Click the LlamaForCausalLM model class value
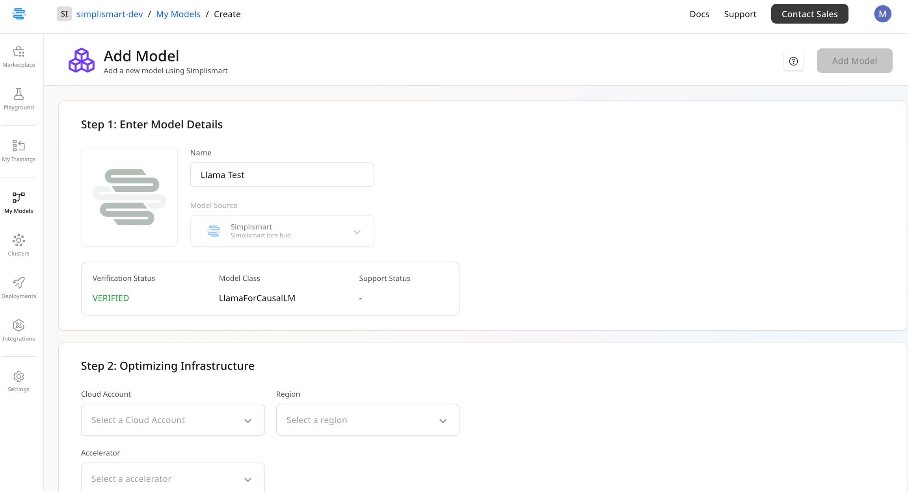 tap(257, 298)
